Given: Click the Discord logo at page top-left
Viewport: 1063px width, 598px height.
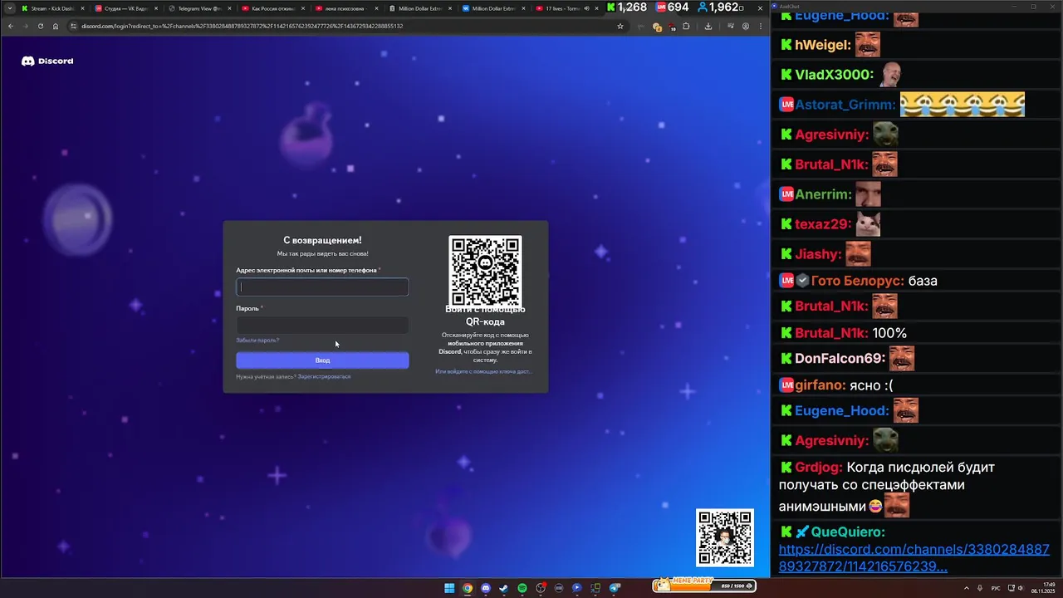Looking at the screenshot, I should 47,61.
